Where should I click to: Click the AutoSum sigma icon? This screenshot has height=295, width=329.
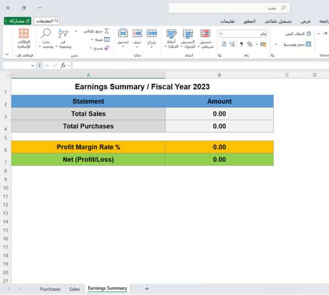(106, 31)
